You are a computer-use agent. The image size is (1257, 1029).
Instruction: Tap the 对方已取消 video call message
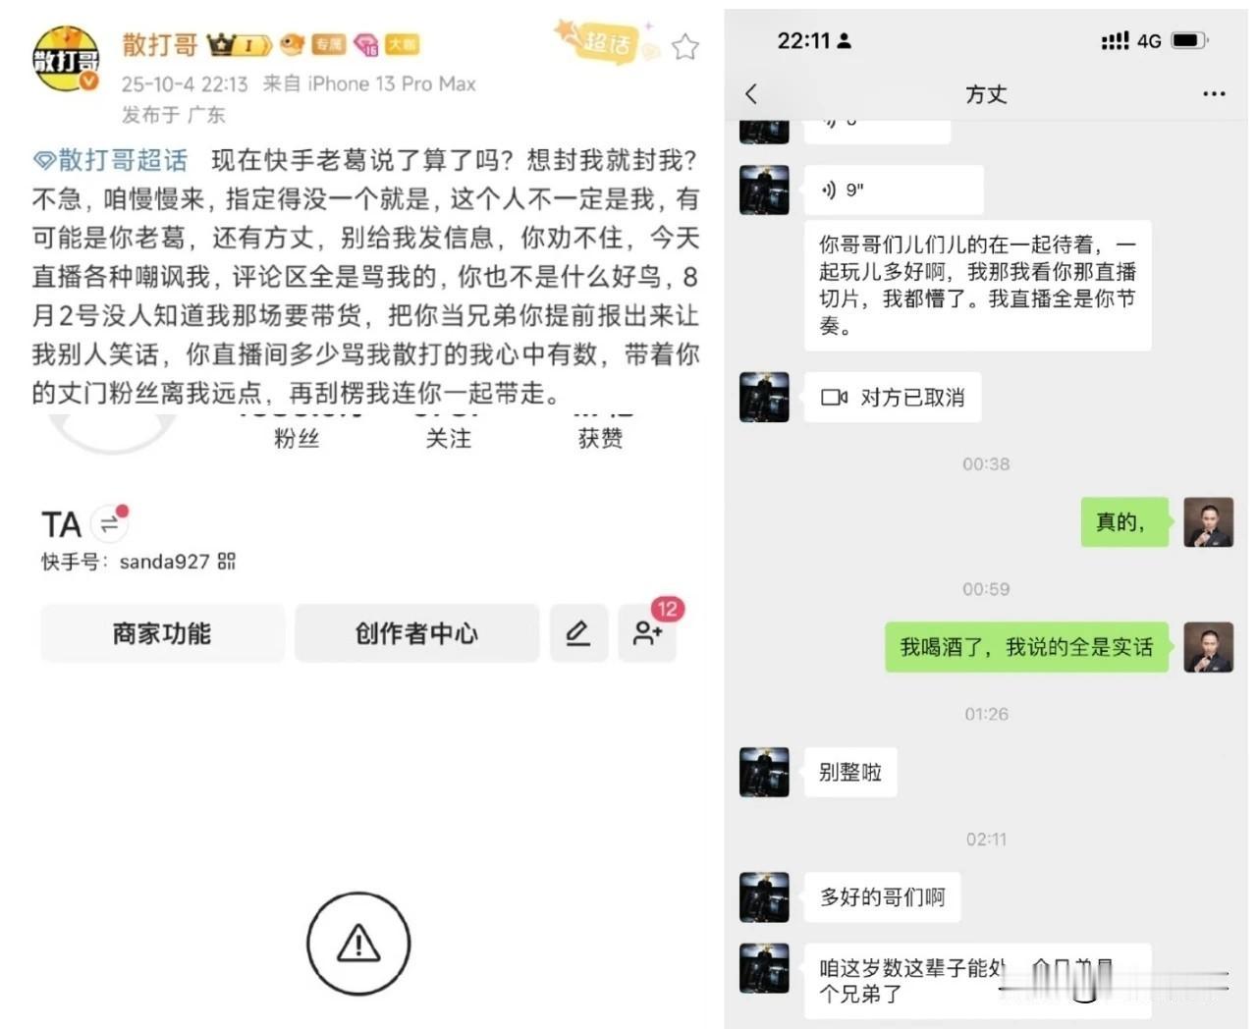tap(893, 398)
